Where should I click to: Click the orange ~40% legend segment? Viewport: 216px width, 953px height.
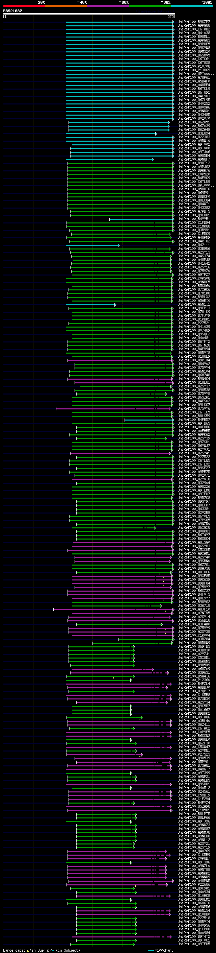pos(66,6)
